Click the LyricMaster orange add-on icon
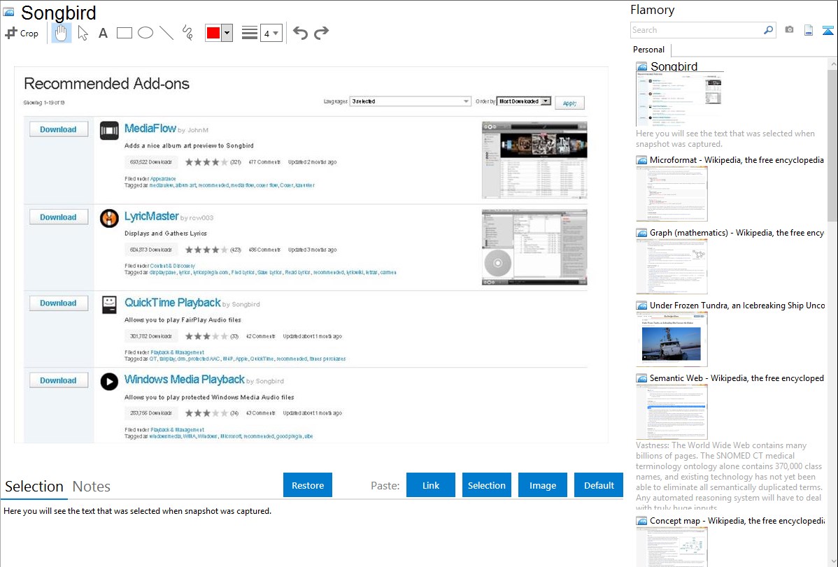 point(109,218)
